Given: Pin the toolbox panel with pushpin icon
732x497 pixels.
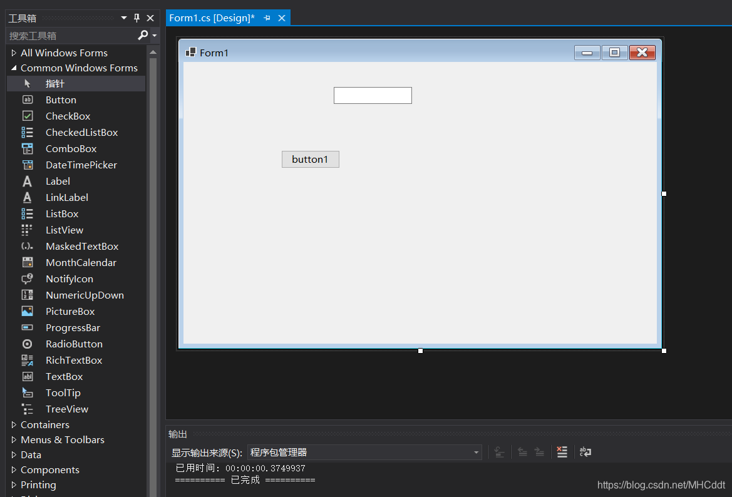Looking at the screenshot, I should coord(137,18).
